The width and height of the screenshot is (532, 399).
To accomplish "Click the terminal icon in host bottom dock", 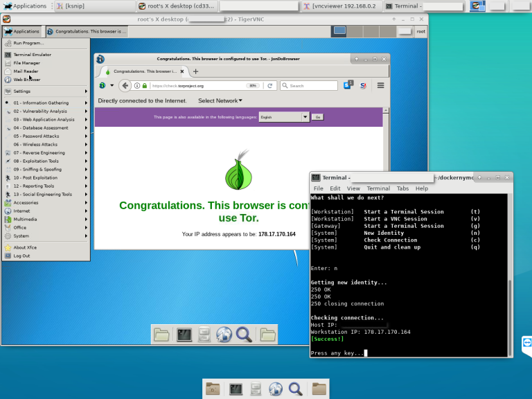I will 236,389.
